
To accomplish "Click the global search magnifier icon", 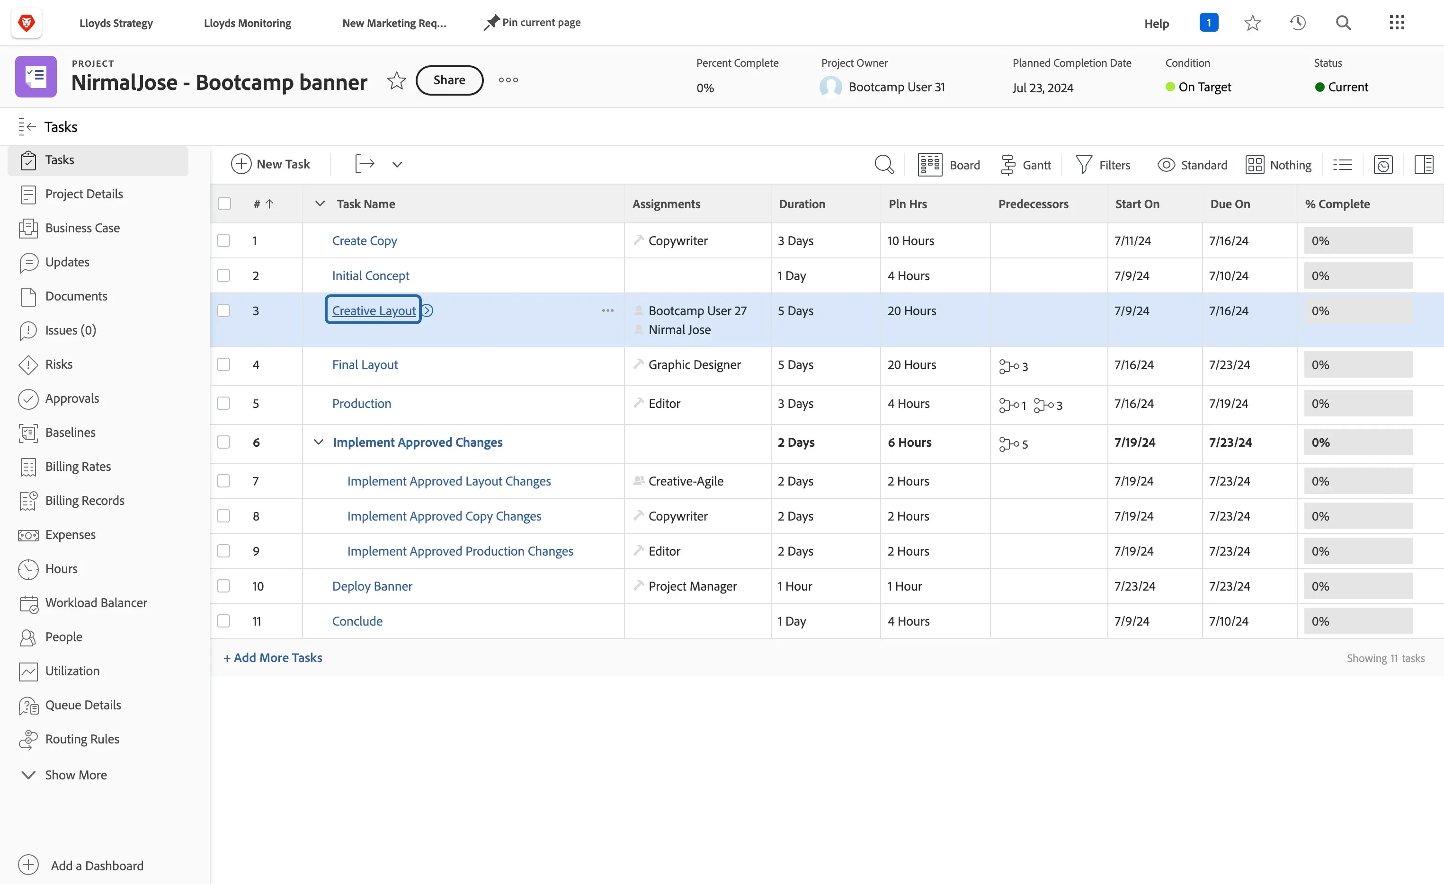I will pos(1343,23).
